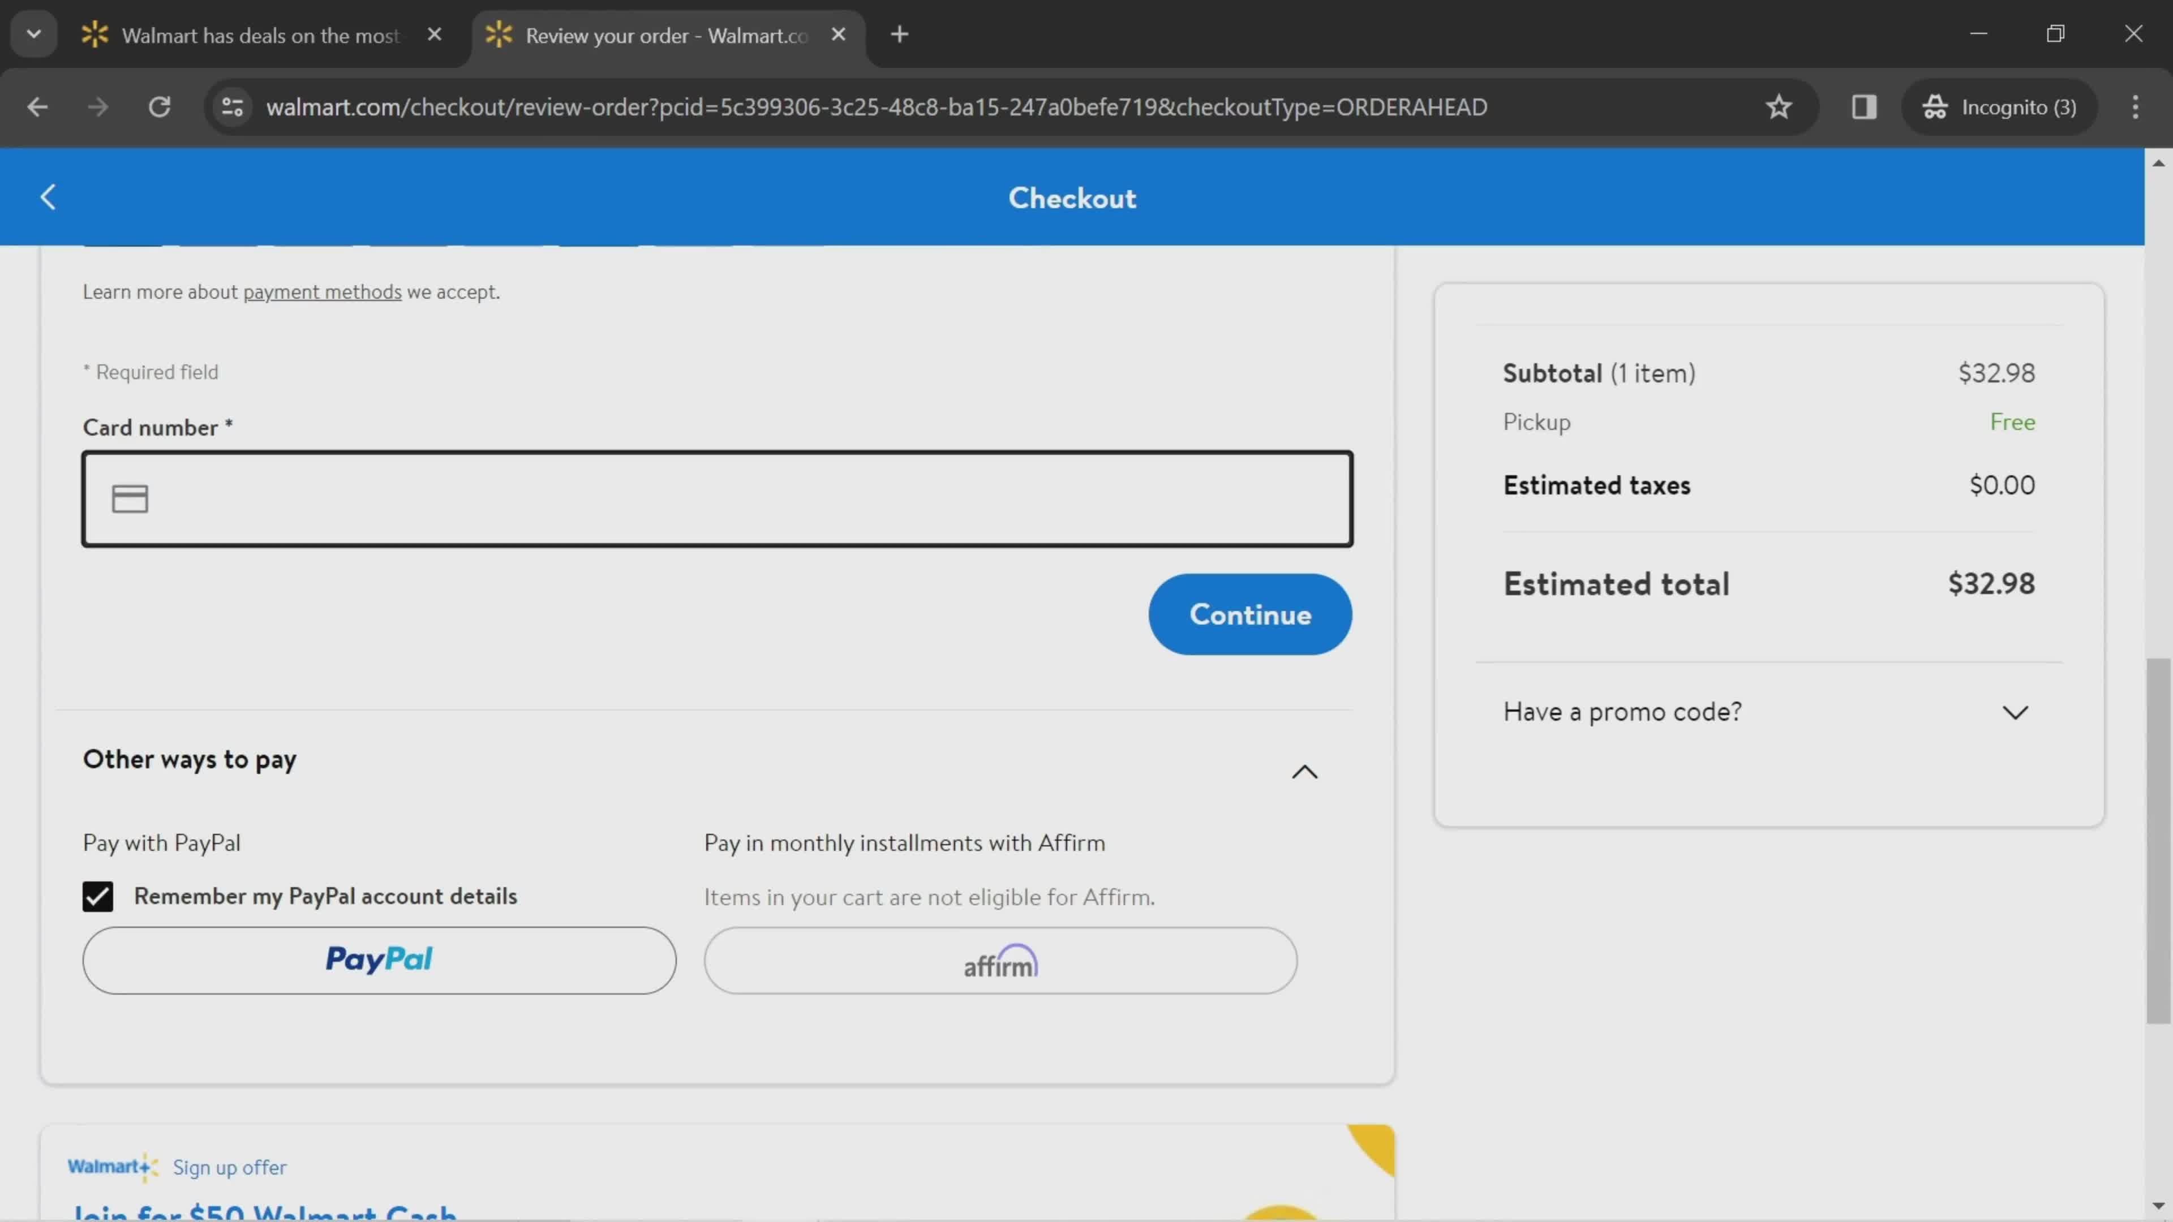Collapse the 'Other ways to pay' section
The height and width of the screenshot is (1222, 2173).
tap(1304, 772)
